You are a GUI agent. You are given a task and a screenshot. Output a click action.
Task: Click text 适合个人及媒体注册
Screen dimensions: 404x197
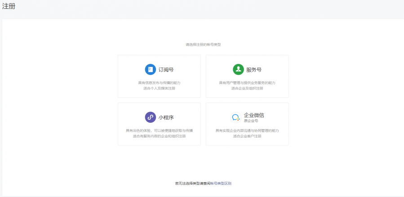tap(159, 89)
